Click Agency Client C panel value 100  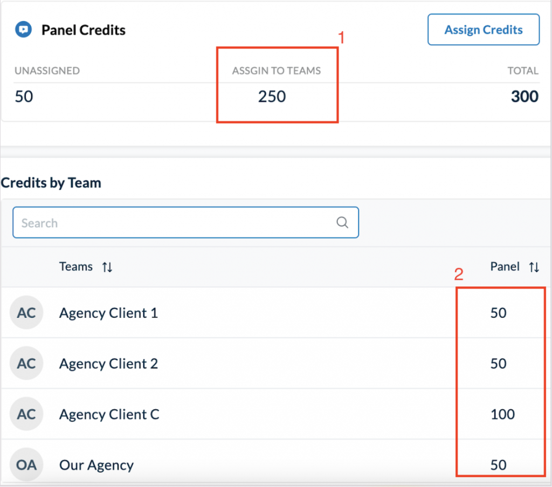coord(502,414)
